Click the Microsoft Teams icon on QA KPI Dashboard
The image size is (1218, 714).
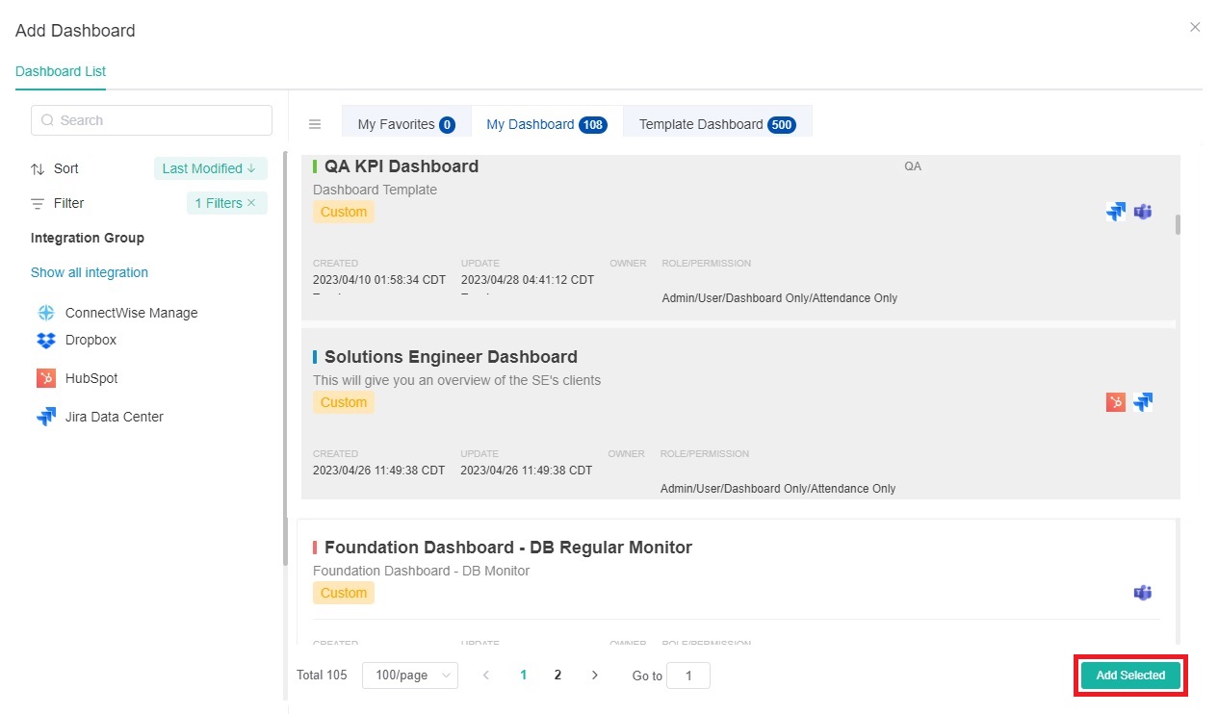coord(1143,211)
